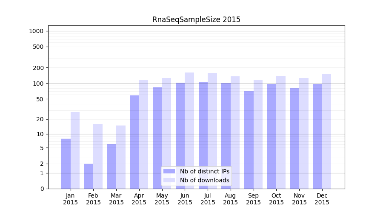Click the chart title RnaSeqSampleSize 2015

click(196, 20)
